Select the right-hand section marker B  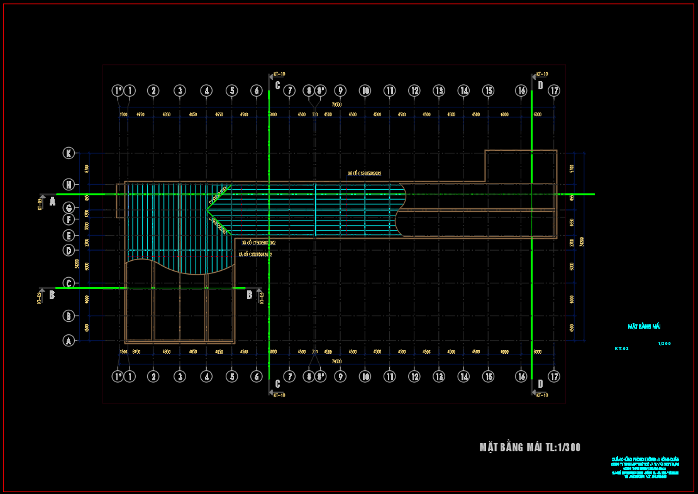pos(250,294)
